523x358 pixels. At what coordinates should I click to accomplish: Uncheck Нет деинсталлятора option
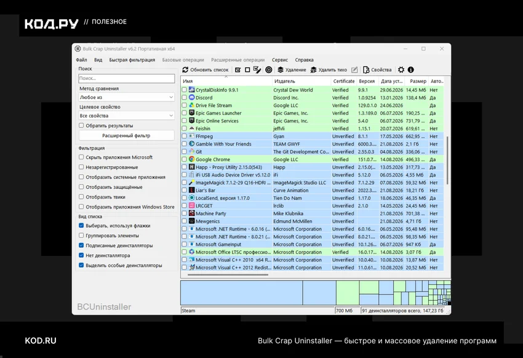(x=81, y=255)
